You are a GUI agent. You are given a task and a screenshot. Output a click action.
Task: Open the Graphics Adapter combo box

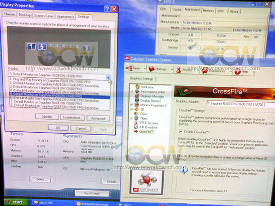coord(241,104)
